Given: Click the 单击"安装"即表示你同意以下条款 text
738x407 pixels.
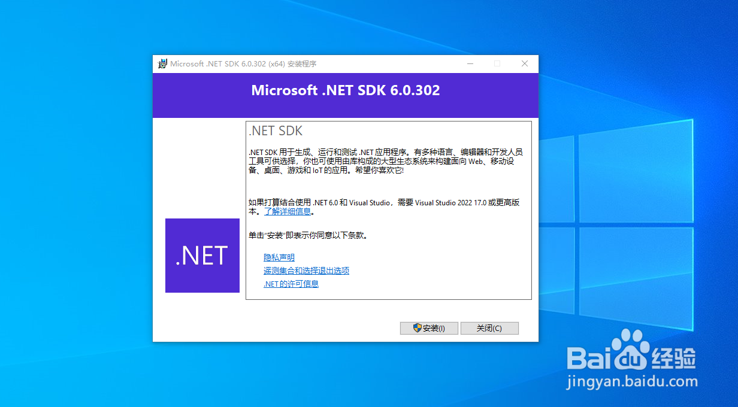Looking at the screenshot, I should (308, 235).
